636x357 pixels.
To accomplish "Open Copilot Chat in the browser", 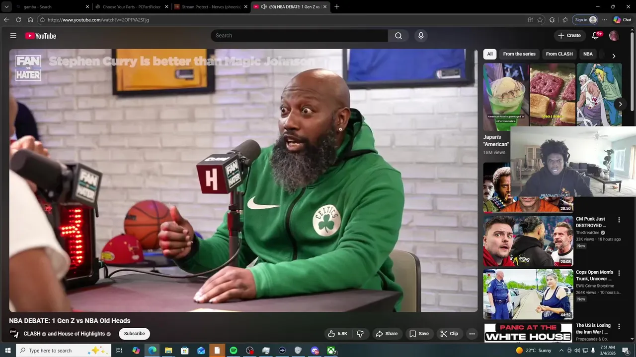I will 622,20.
